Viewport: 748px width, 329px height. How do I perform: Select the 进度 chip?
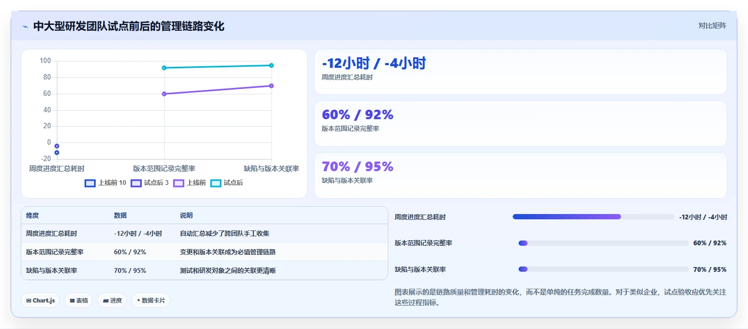pyautogui.click(x=112, y=300)
